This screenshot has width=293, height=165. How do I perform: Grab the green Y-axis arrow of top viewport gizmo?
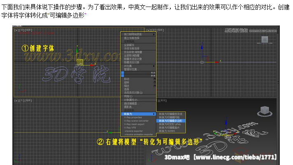(77, 50)
